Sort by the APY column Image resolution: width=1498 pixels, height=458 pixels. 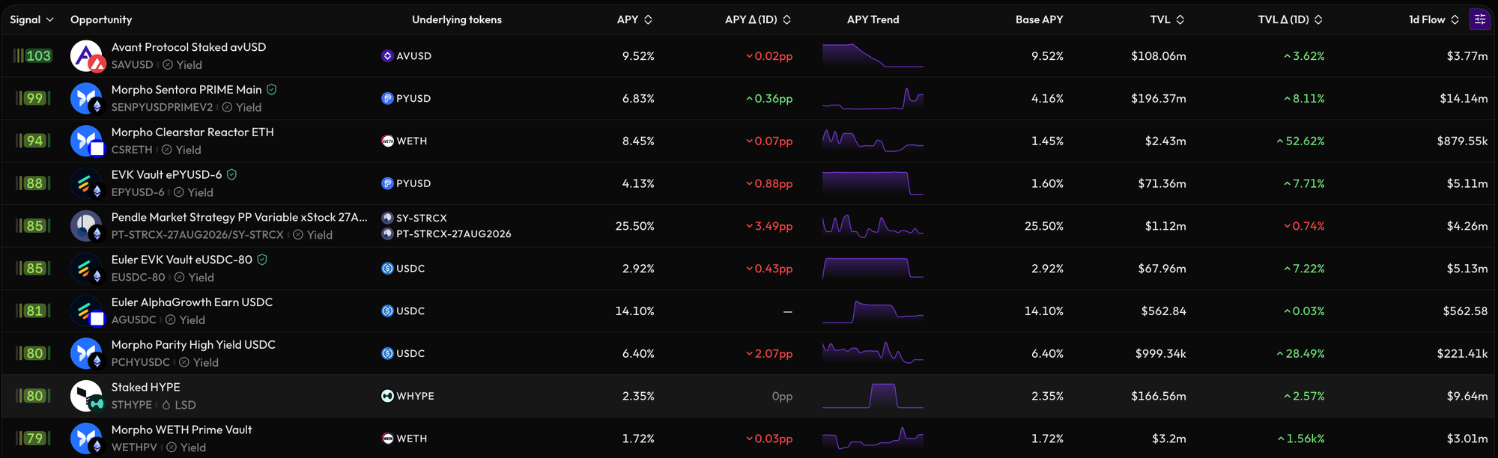pos(634,19)
